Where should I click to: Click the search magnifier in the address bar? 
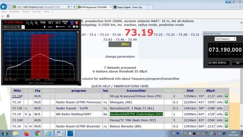tap(68, 7)
